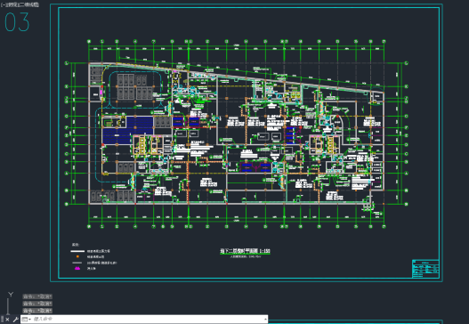Viewport: 469px width, 324px height.
Task: Grab the command line grip handle
Action: [x=2, y=320]
